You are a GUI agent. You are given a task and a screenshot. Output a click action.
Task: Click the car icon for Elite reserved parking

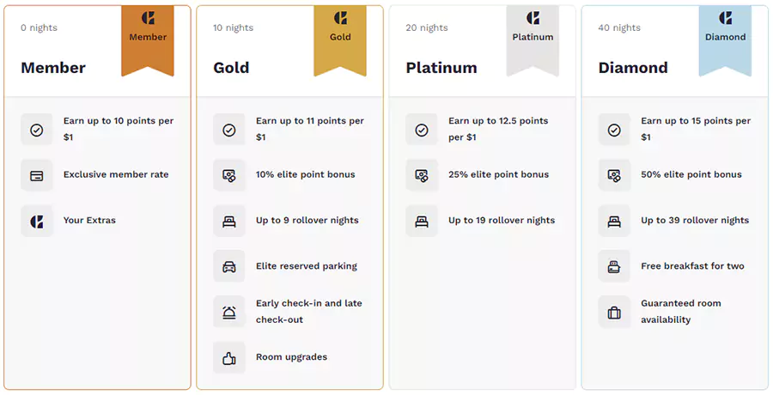[x=229, y=266]
